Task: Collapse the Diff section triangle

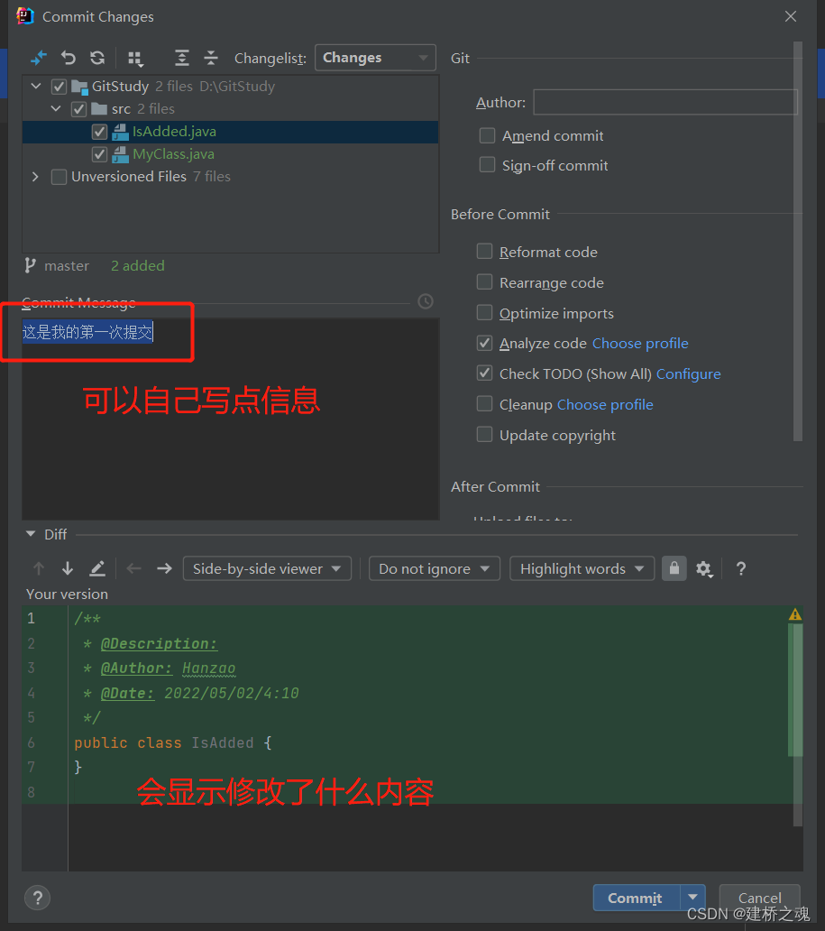Action: [x=31, y=534]
